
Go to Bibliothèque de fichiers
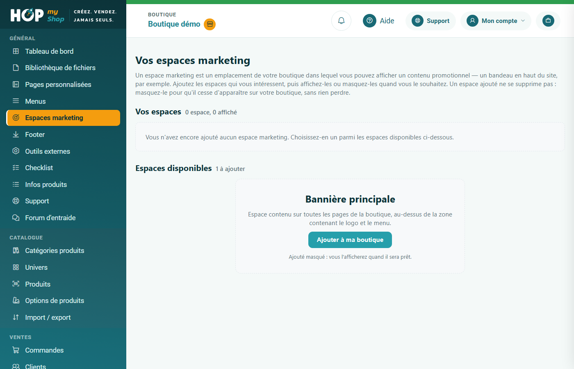(63, 68)
